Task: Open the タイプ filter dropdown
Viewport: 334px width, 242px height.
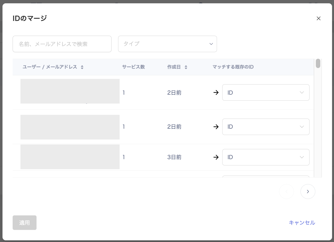Action: [x=167, y=44]
